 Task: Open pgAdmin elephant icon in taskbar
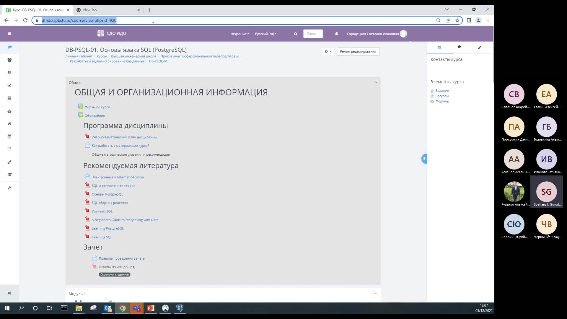coord(180,308)
